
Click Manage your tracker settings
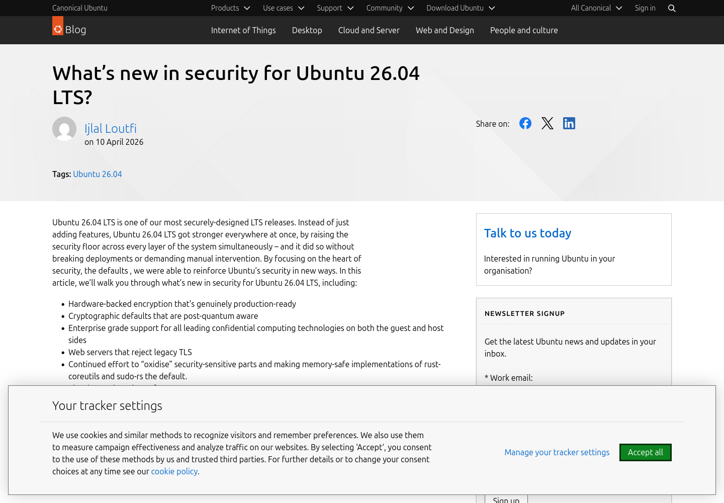pyautogui.click(x=557, y=452)
